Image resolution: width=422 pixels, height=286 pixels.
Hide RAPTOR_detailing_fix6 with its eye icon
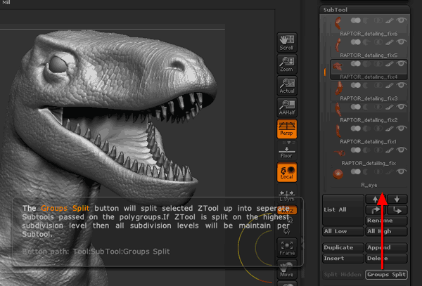[x=402, y=20]
